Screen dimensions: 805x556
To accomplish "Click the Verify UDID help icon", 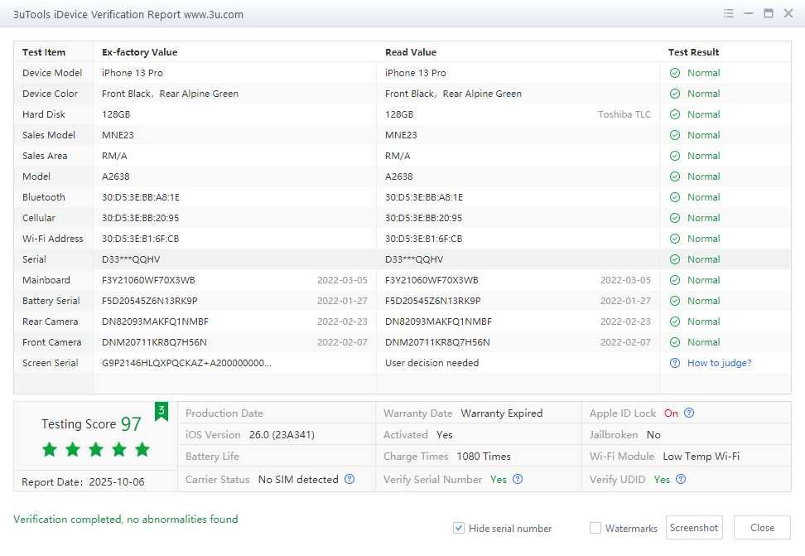I will [x=680, y=479].
